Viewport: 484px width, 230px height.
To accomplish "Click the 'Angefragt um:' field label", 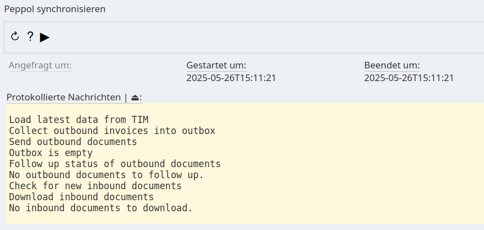I will coord(40,66).
